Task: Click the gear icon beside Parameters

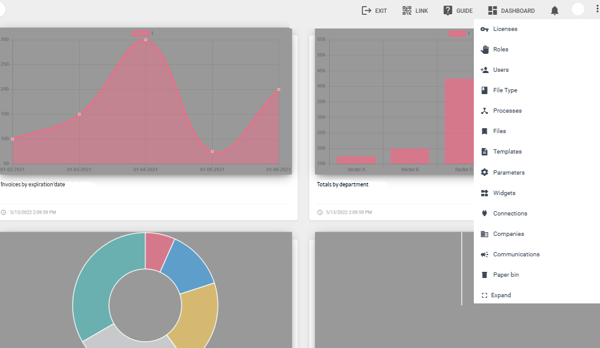Action: pyautogui.click(x=484, y=173)
